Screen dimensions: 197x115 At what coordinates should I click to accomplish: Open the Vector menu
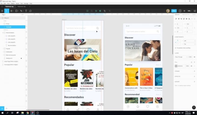coord(18,4)
